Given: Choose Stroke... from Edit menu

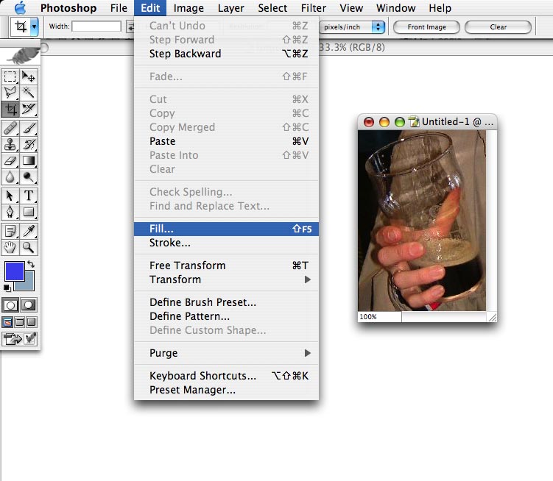Looking at the screenshot, I should point(226,243).
